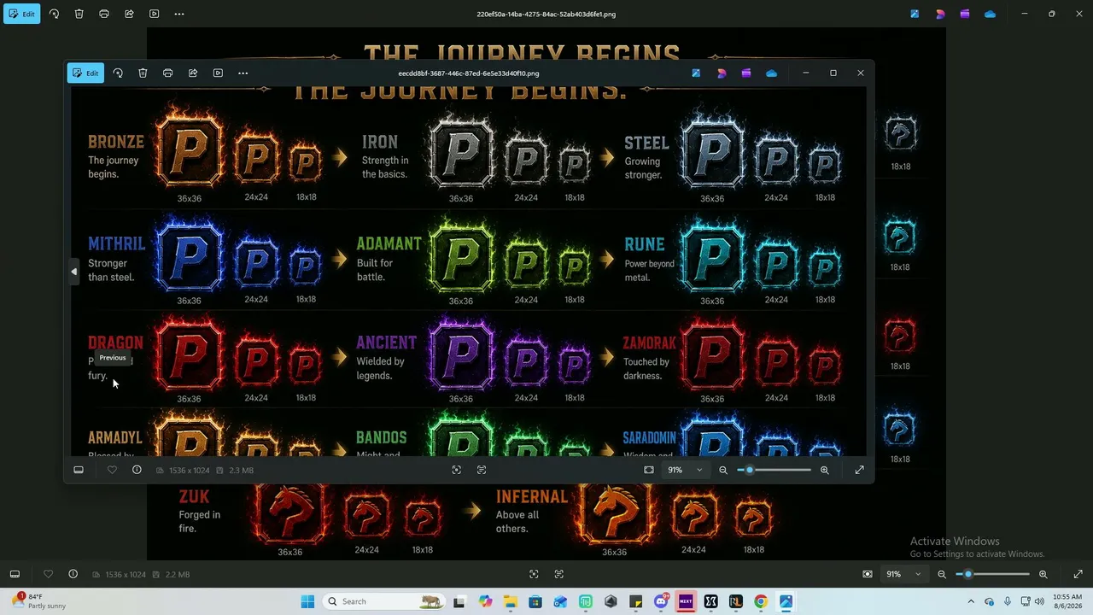Click the eecdd8bf file name in the title bar
The width and height of the screenshot is (1093, 615).
[x=469, y=73]
